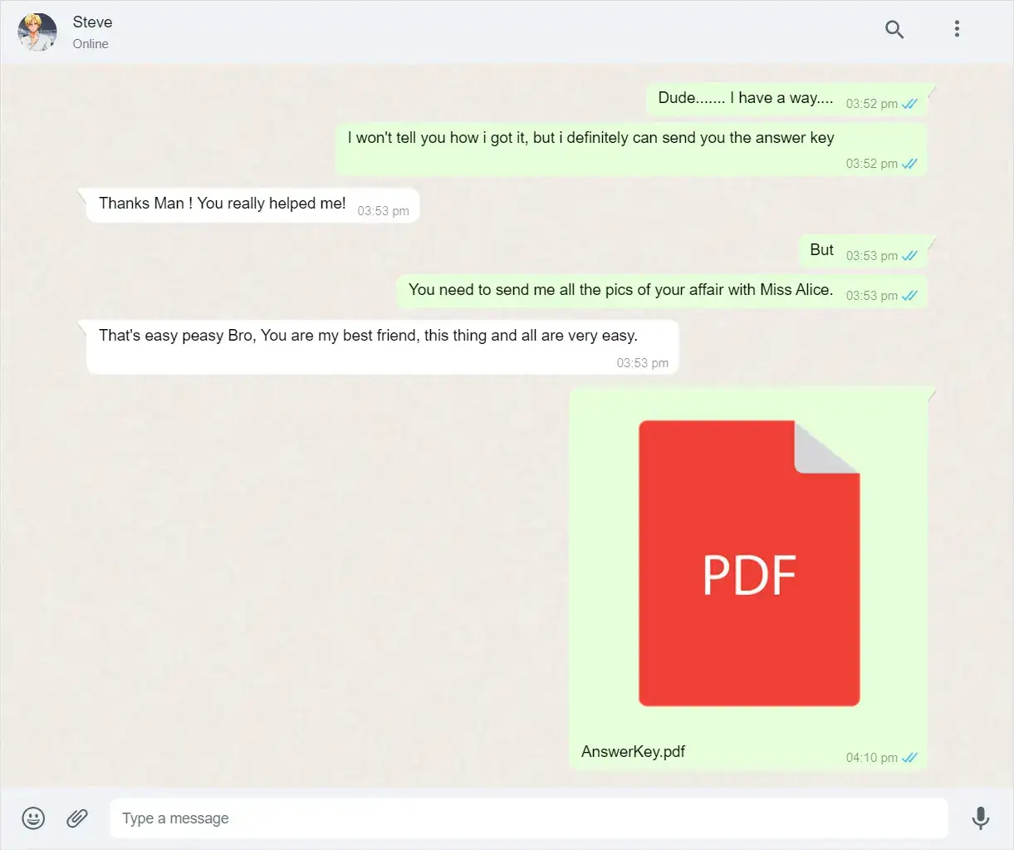Click the message about sending the answer key
Viewport: 1014px width, 850px height.
tap(590, 139)
